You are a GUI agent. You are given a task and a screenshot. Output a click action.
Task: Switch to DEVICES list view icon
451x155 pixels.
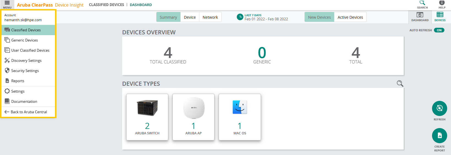[x=440, y=15]
